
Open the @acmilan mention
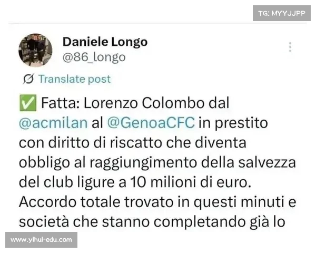click(53, 123)
